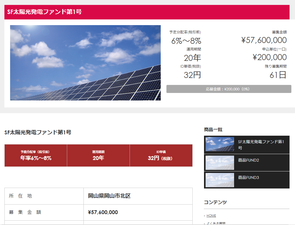Go to the HOME link in コンテンツ
The width and height of the screenshot is (295, 225).
pos(211,216)
